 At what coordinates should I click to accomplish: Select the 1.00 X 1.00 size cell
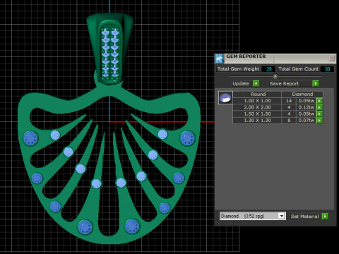click(257, 101)
